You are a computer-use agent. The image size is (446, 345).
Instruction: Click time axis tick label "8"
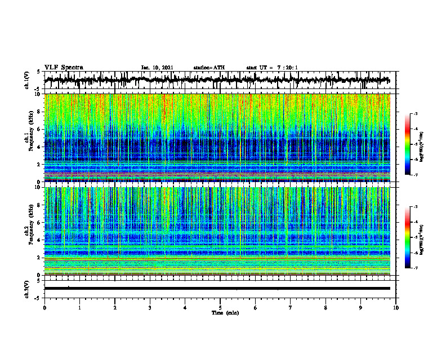325,308
